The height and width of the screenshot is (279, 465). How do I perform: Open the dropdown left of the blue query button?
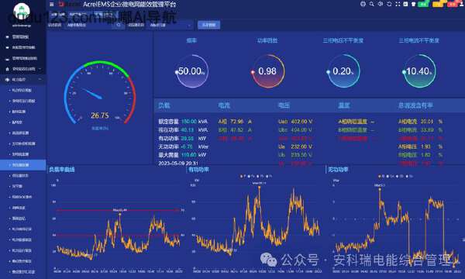pyautogui.click(x=170, y=26)
